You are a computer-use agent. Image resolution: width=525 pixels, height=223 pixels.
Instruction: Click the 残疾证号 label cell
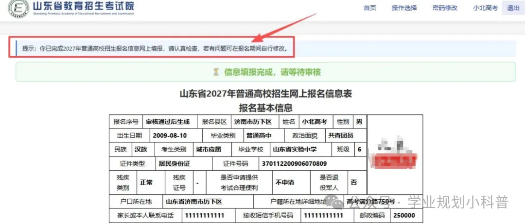pyautogui.click(x=179, y=183)
